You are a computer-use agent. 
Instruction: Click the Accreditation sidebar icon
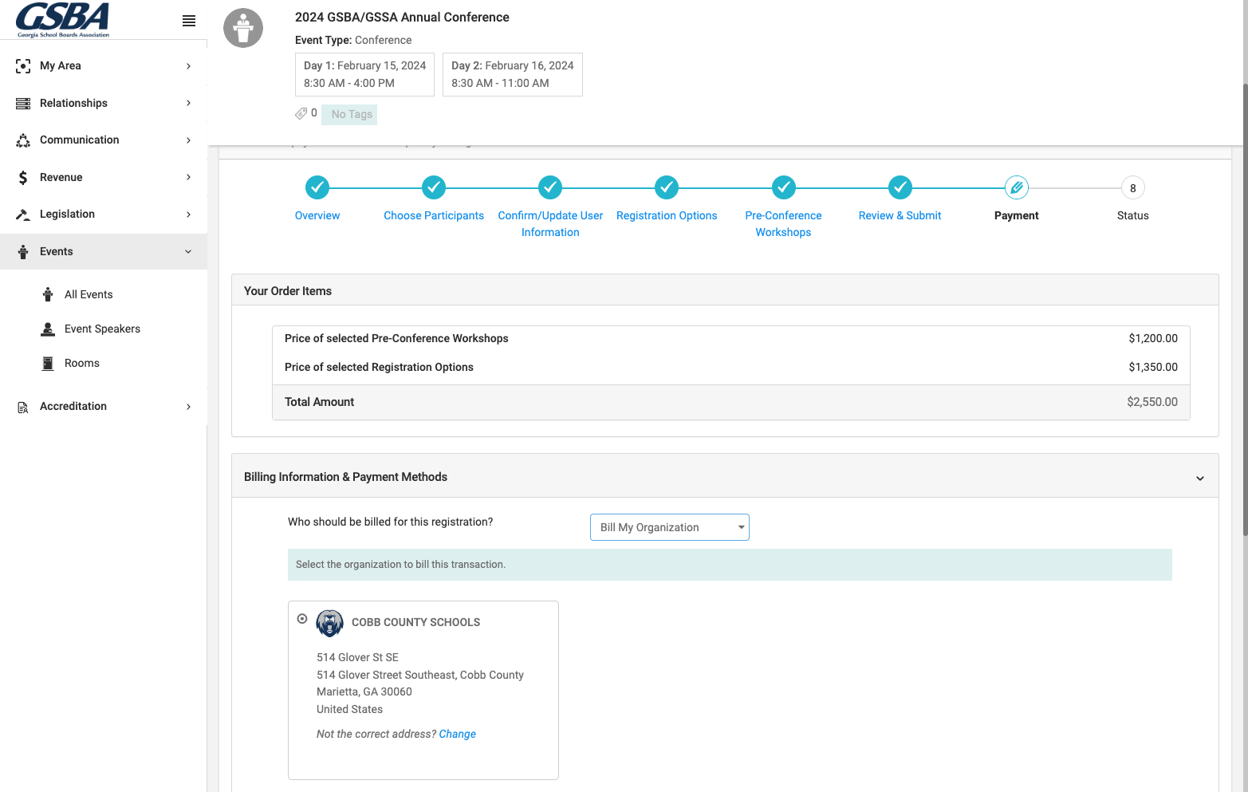point(23,407)
